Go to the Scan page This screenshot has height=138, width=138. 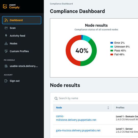coord(13,28)
